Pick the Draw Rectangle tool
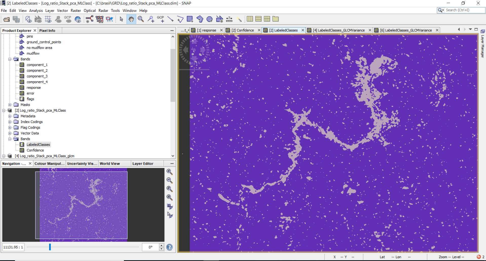 tap(190, 19)
